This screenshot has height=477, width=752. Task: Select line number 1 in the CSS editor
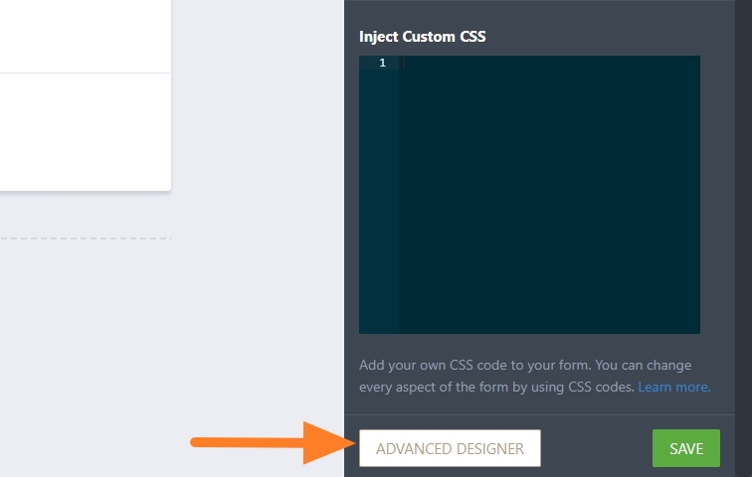(x=382, y=64)
